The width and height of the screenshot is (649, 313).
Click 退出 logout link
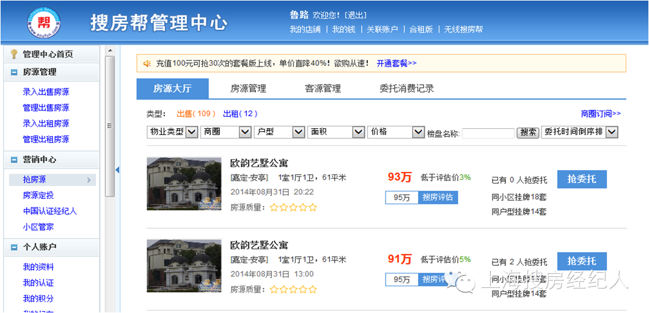pyautogui.click(x=356, y=16)
